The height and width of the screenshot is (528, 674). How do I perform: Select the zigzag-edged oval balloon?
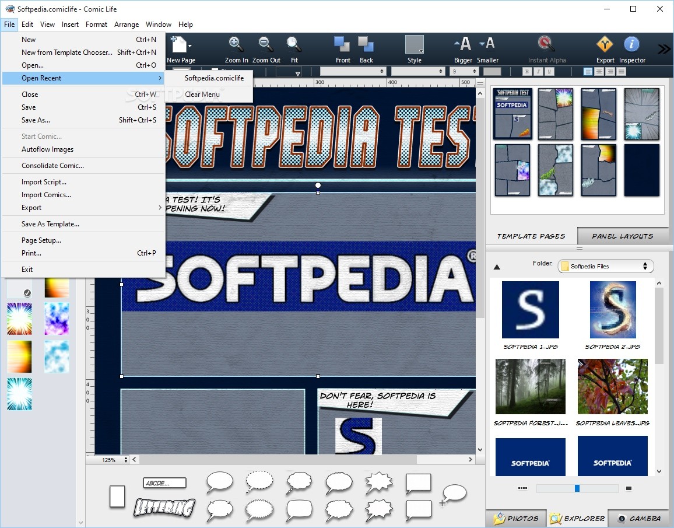coord(259,510)
